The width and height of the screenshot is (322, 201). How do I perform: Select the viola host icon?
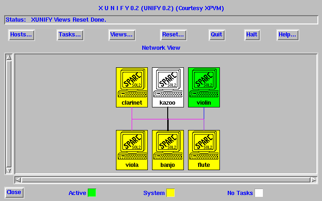132,150
